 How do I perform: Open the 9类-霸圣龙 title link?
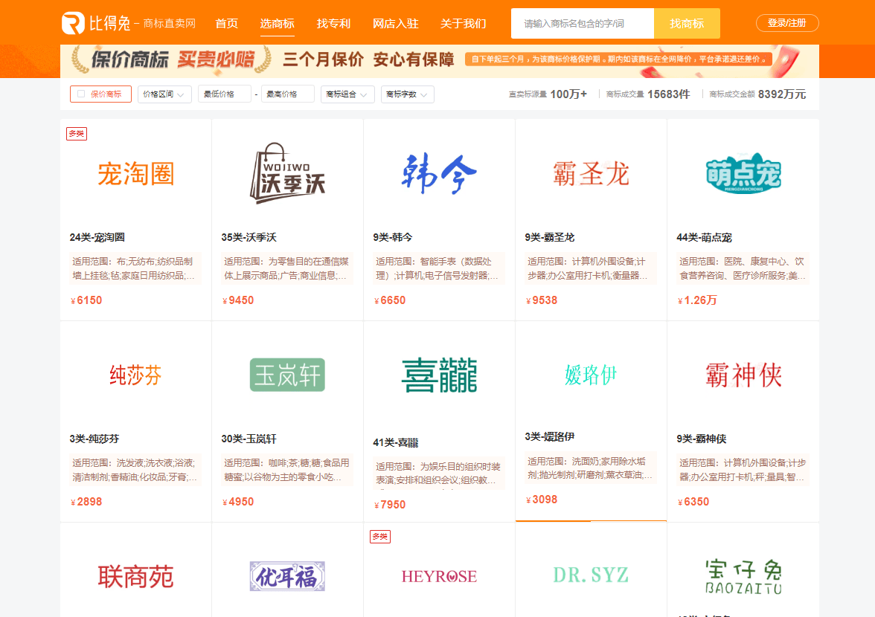tap(550, 237)
